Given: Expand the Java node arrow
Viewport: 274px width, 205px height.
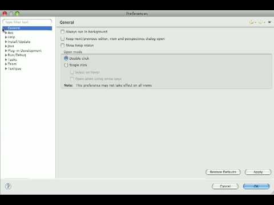Looking at the screenshot, I should coord(6,46).
